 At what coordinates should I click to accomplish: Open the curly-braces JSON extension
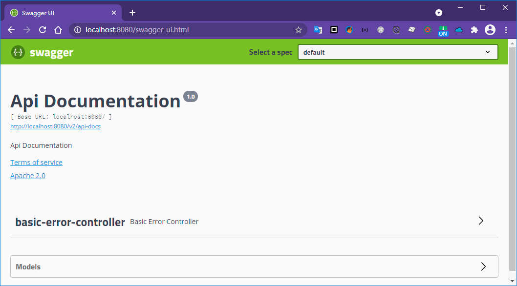pos(365,30)
